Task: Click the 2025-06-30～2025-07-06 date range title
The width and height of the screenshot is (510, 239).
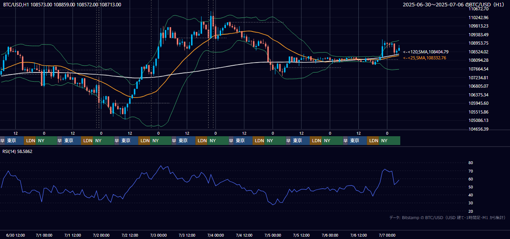Action: pyautogui.click(x=453, y=5)
